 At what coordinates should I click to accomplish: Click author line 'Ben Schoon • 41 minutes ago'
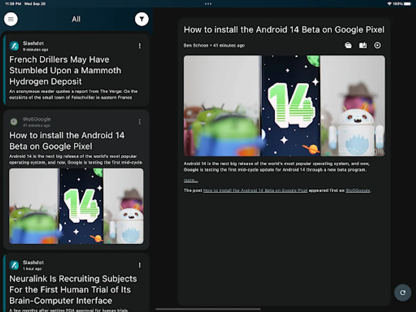214,45
